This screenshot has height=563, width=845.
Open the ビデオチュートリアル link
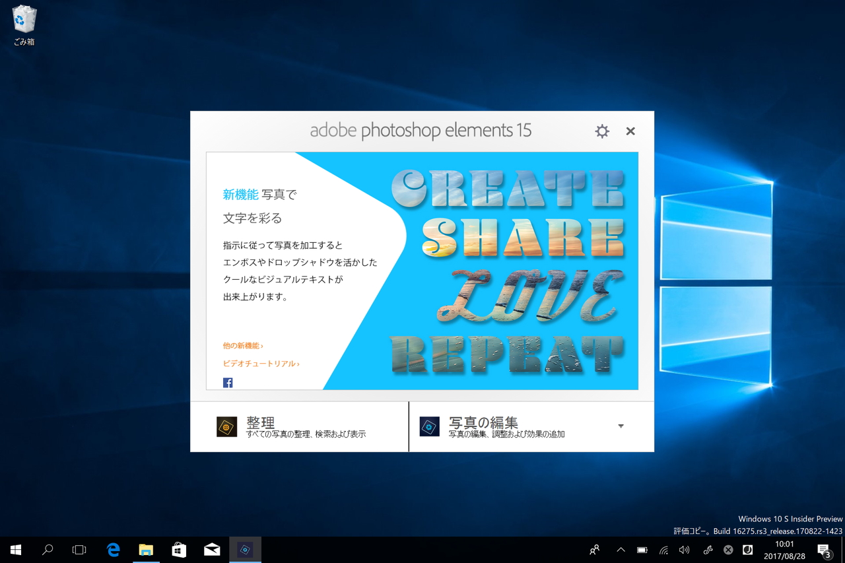pos(261,364)
